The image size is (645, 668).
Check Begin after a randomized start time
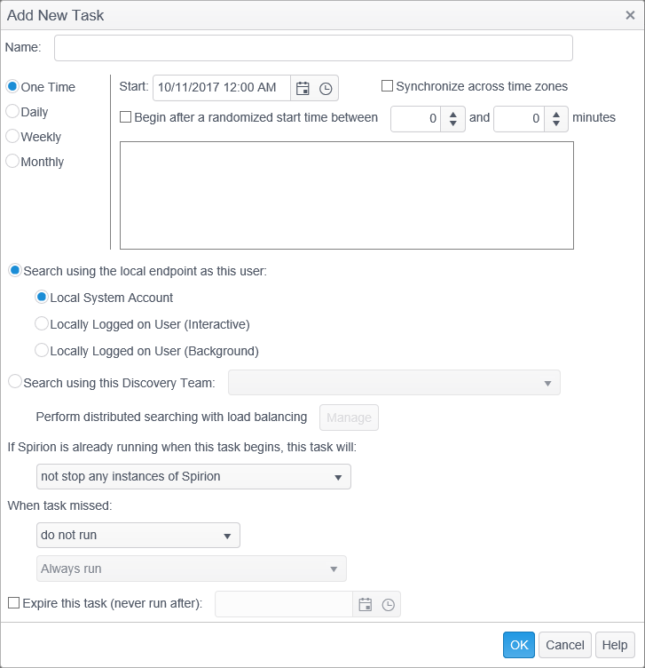pos(125,117)
